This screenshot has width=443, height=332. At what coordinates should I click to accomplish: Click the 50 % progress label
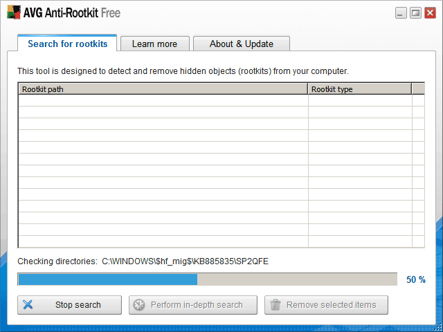pyautogui.click(x=416, y=279)
